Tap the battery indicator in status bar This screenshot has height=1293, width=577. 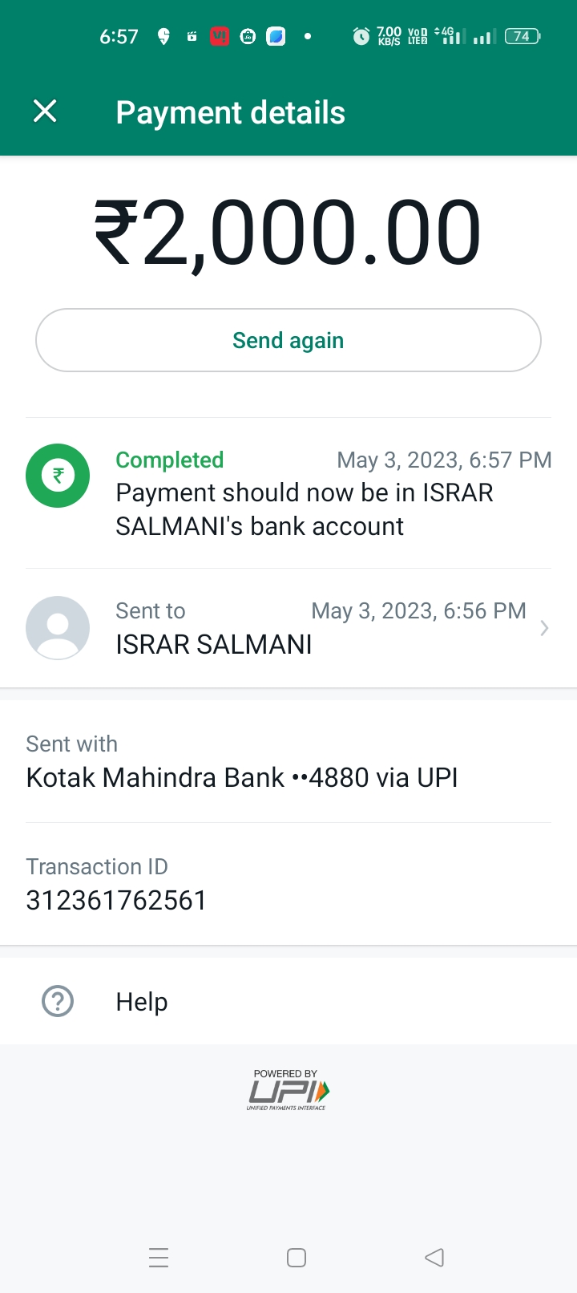coord(523,36)
